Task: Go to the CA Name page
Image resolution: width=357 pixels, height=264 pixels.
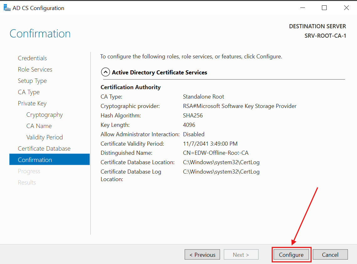Action: [x=39, y=126]
